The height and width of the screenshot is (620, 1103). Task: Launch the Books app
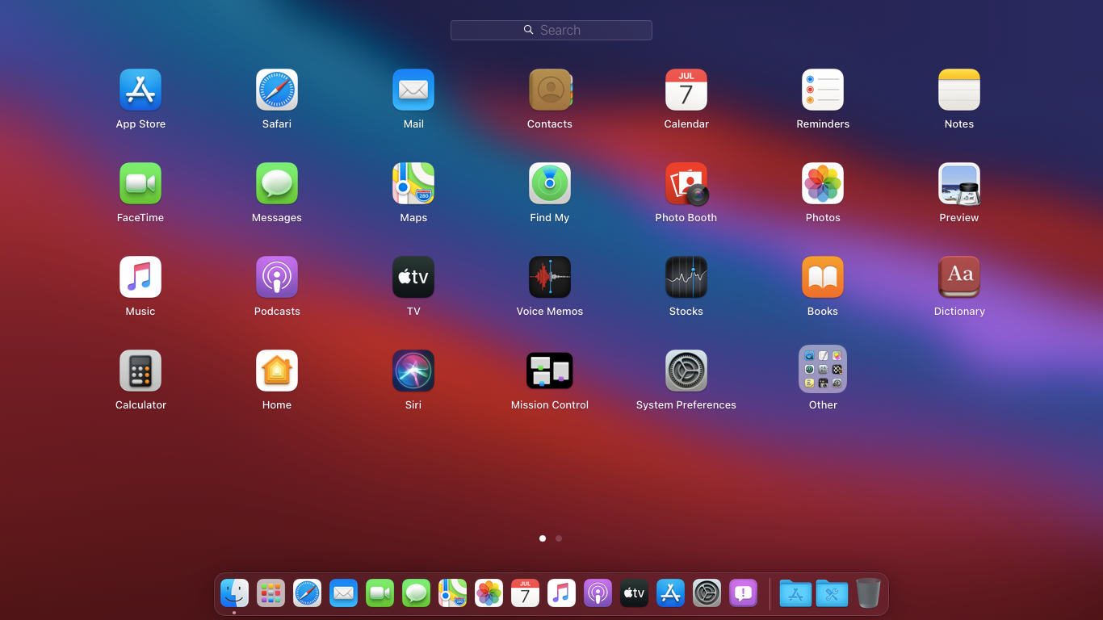(x=823, y=277)
